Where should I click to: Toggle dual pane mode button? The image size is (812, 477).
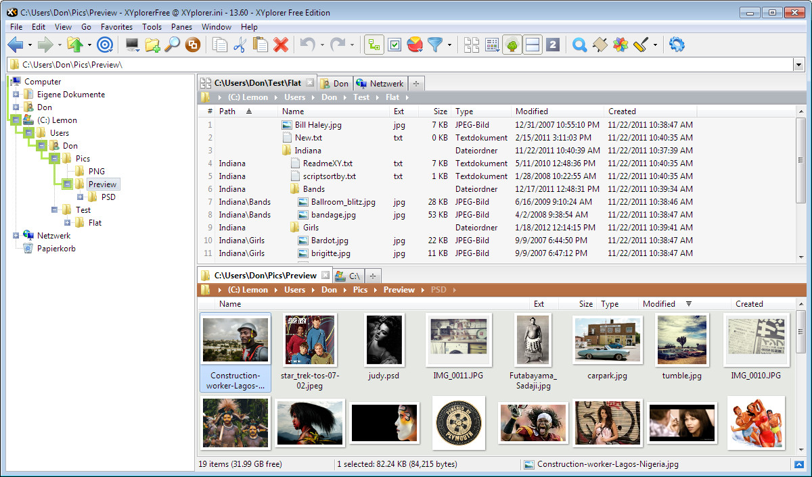click(x=533, y=45)
